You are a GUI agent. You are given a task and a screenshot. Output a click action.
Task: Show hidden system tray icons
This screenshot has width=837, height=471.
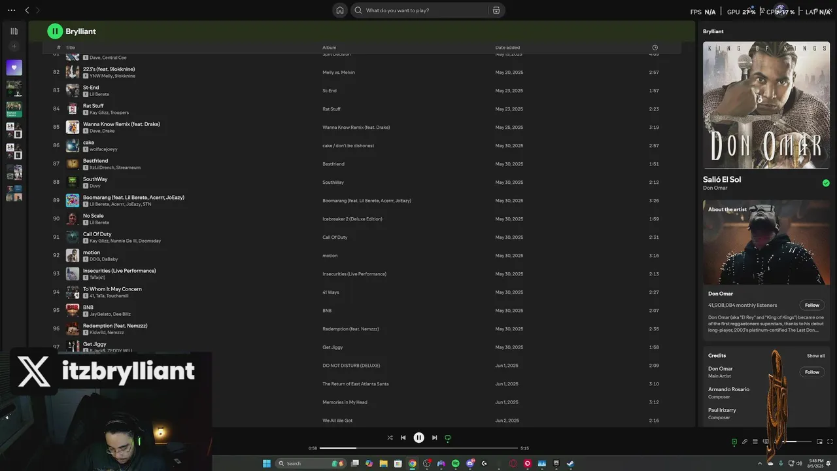(760, 463)
